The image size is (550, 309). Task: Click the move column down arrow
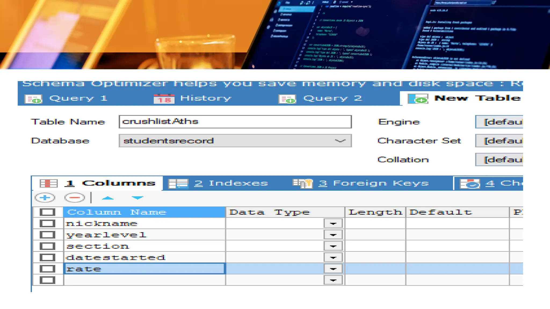click(x=137, y=198)
